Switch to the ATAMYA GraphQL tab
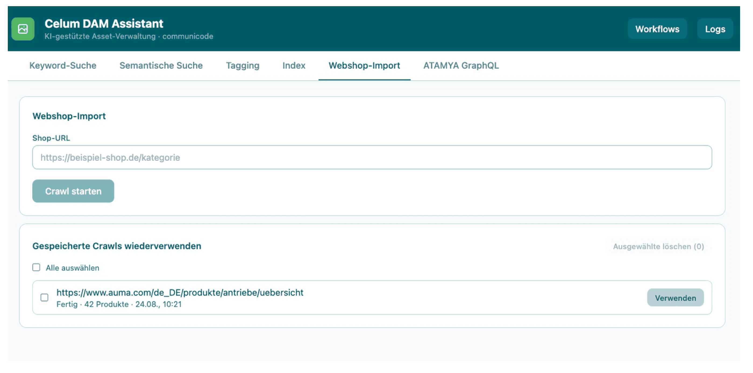Viewport: 753px width, 373px height. pyautogui.click(x=461, y=65)
